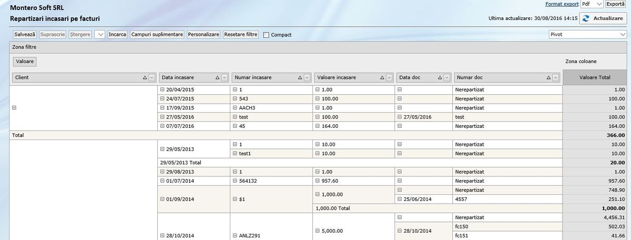Click sort triangle in Numar incasare header
The width and height of the screenshot is (631, 240).
300,77
